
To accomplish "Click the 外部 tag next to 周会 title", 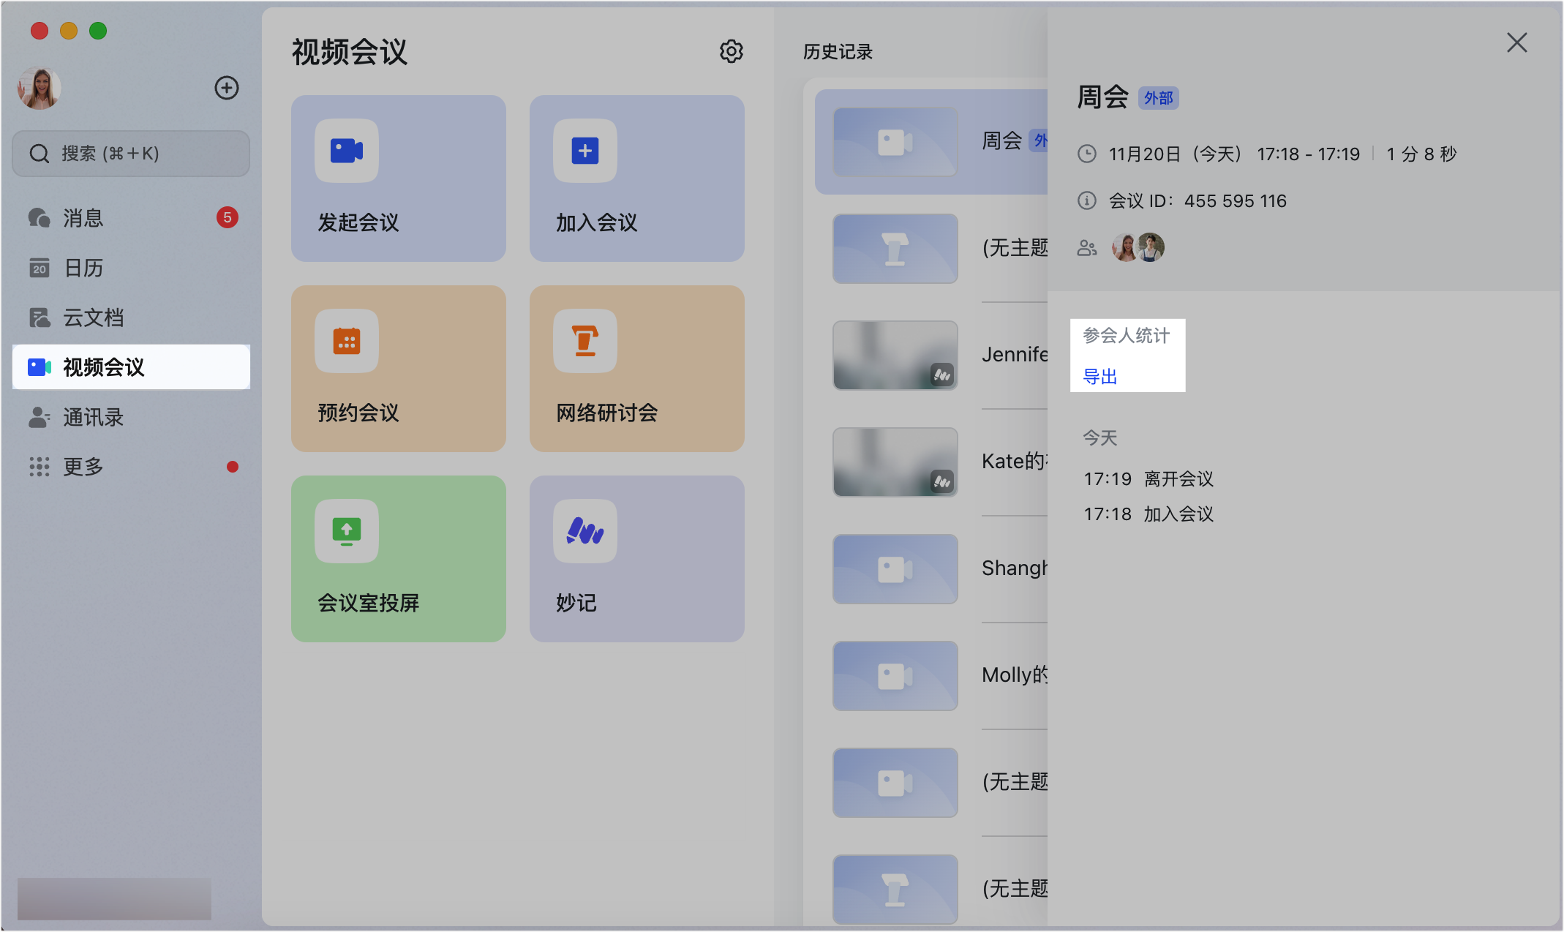I will 1159,98.
